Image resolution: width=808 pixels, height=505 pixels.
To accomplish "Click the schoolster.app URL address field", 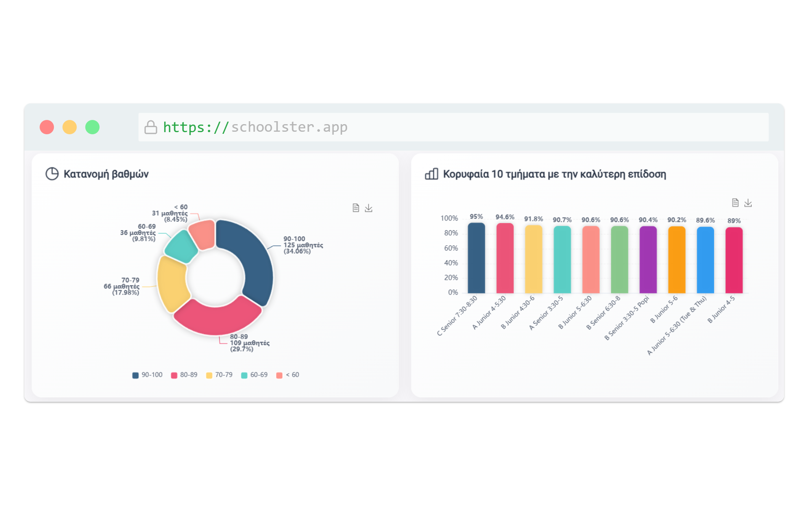I will click(453, 127).
